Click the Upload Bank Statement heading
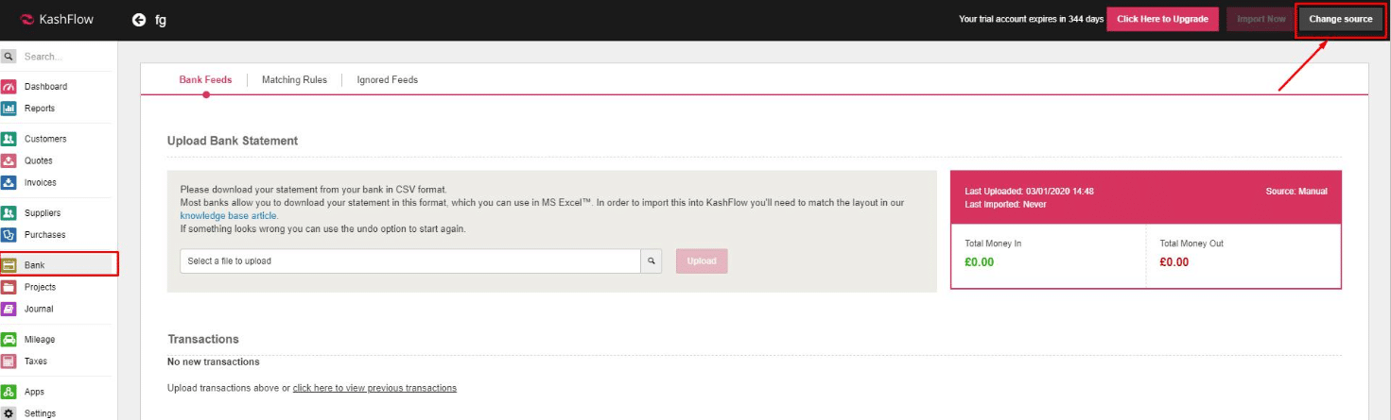This screenshot has height=420, width=1391. click(233, 141)
